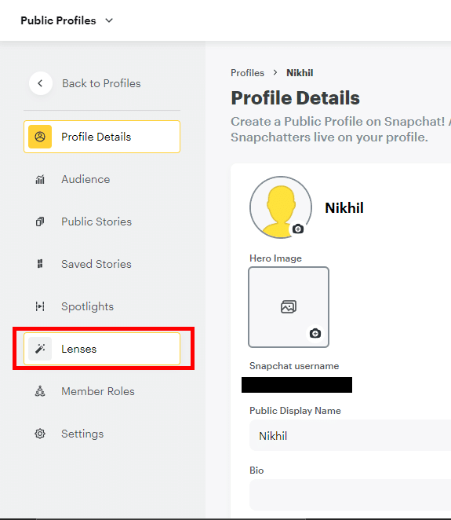
Task: Click the Saved Stories icon
Action: (x=40, y=264)
